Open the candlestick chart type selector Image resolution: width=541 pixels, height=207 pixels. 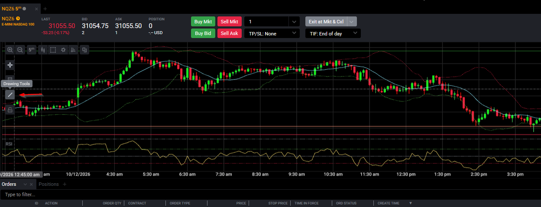[x=42, y=50]
